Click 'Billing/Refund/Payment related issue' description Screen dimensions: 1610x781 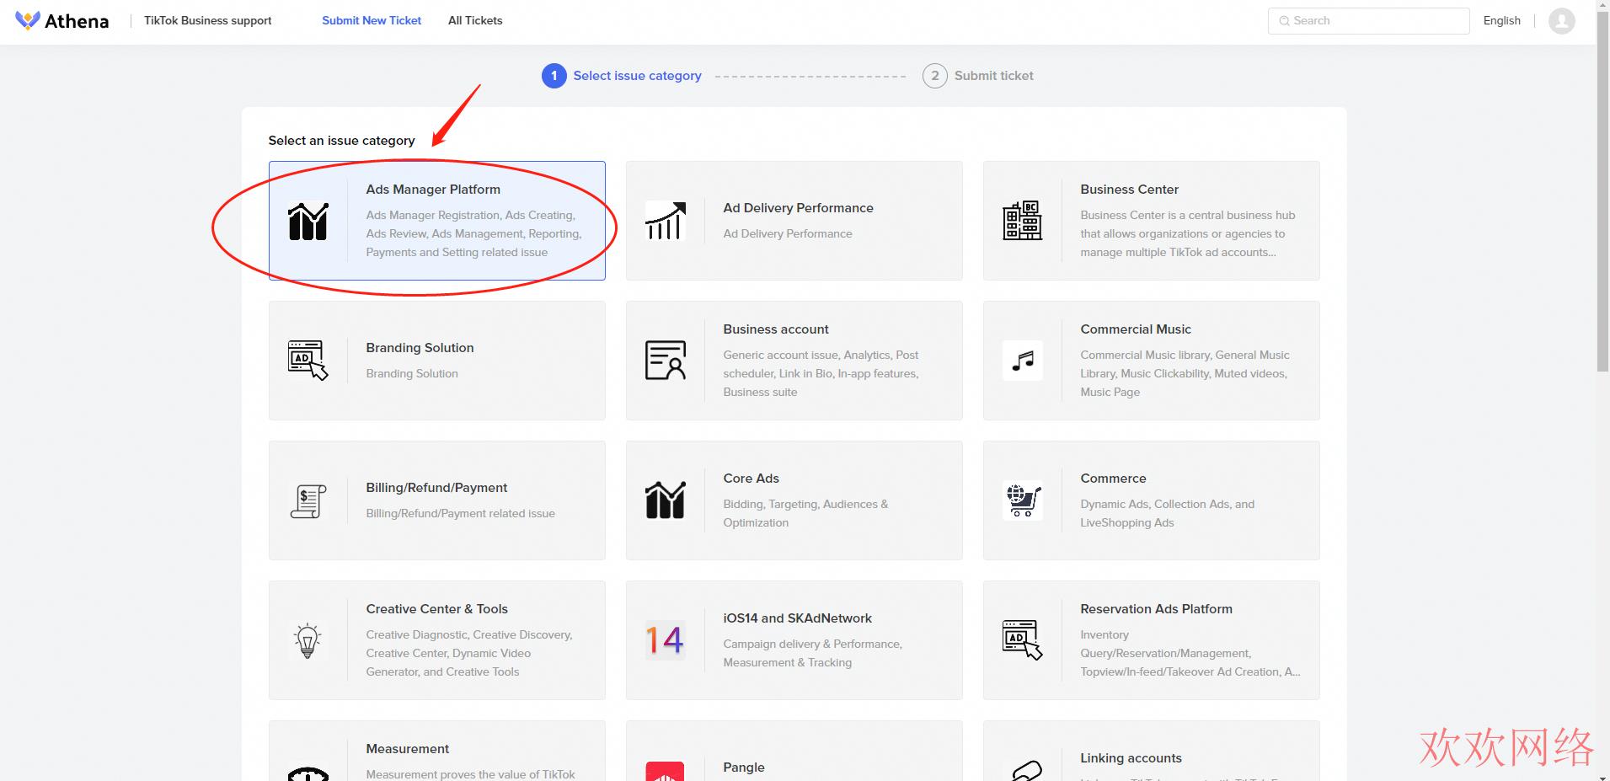(460, 513)
